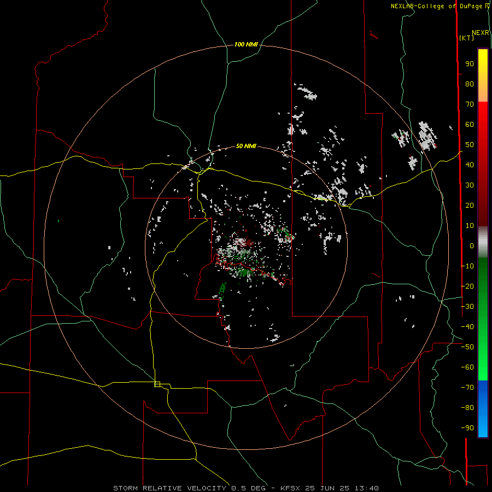This screenshot has height=492, width=492.
Task: Click the -10 knot scale label
Action: click(467, 266)
